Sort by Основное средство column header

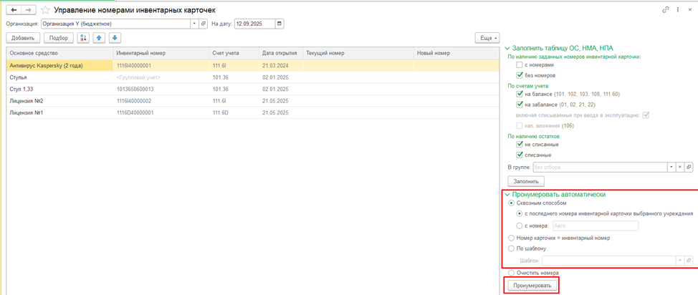[59, 53]
